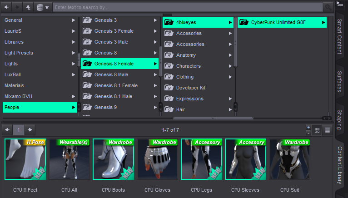
Task: Click the Characters folder icon
Action: pyautogui.click(x=169, y=66)
